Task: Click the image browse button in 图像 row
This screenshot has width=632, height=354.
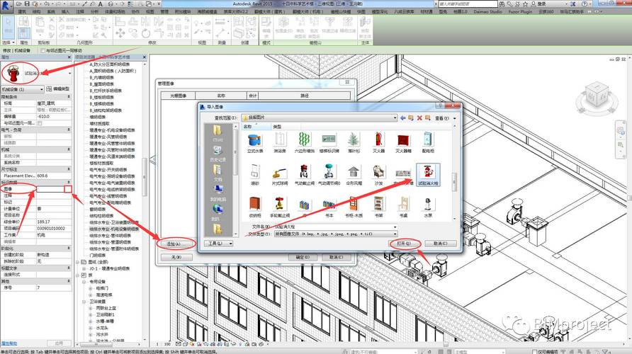Action: pos(68,189)
